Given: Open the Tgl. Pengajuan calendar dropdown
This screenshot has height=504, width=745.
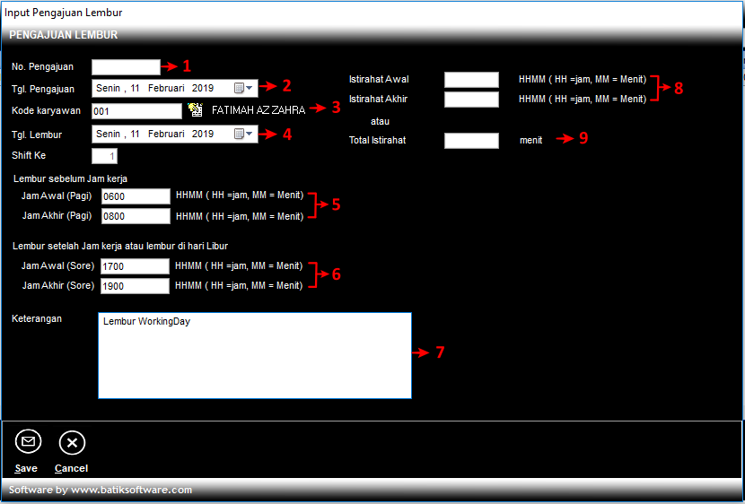Looking at the screenshot, I should tap(244, 88).
